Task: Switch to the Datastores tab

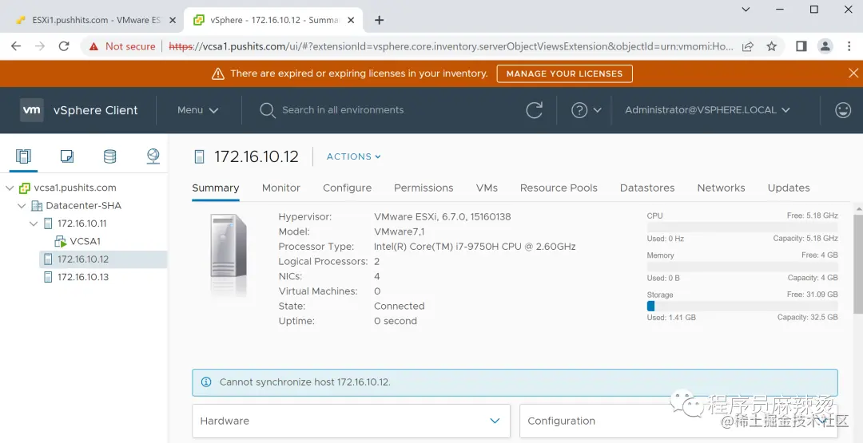Action: coord(647,188)
